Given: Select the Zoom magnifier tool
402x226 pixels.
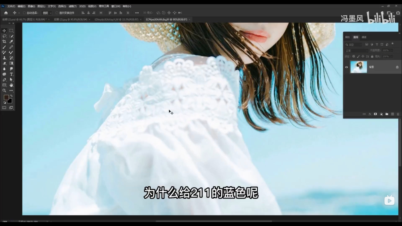Looking at the screenshot, I should [x=4, y=90].
